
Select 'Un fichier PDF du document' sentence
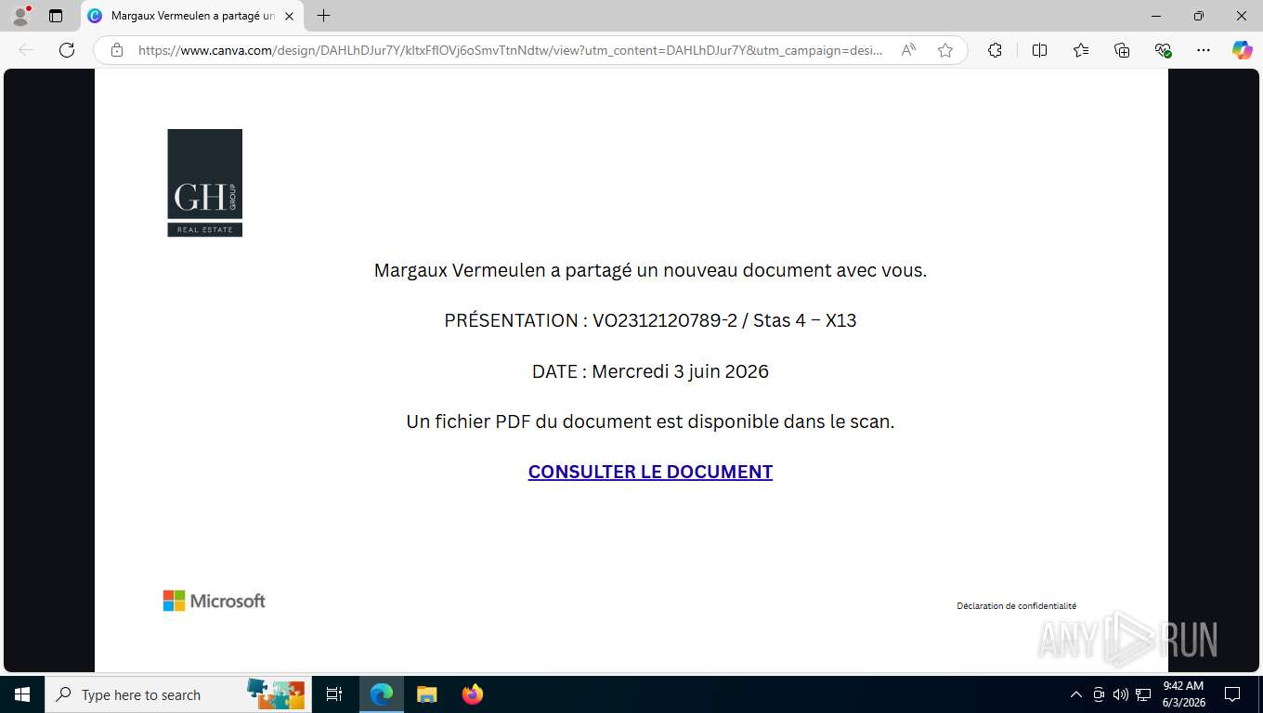650,421
